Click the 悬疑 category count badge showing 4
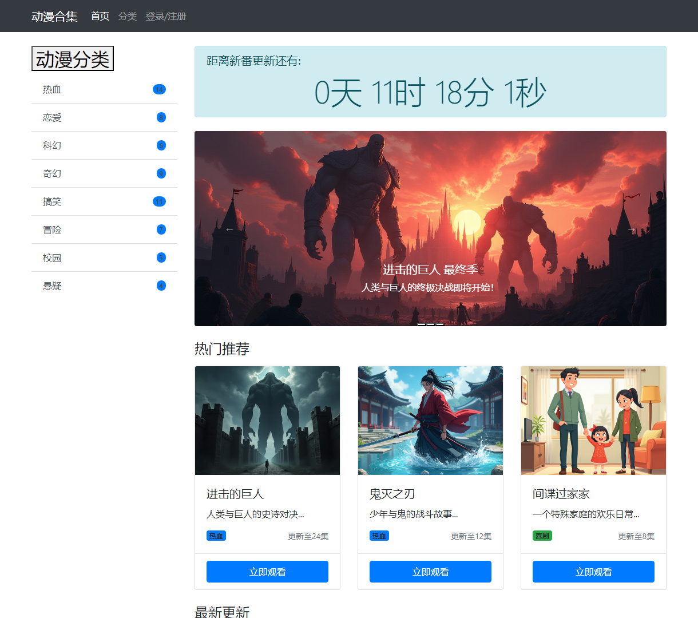This screenshot has width=698, height=618. [161, 286]
